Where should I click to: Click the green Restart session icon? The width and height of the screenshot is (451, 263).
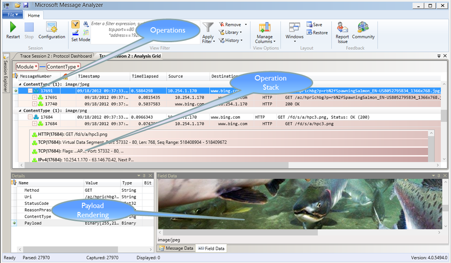point(13,27)
